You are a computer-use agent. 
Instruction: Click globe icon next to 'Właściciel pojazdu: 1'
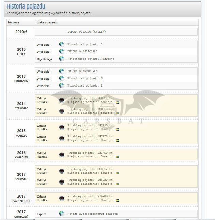62,44
